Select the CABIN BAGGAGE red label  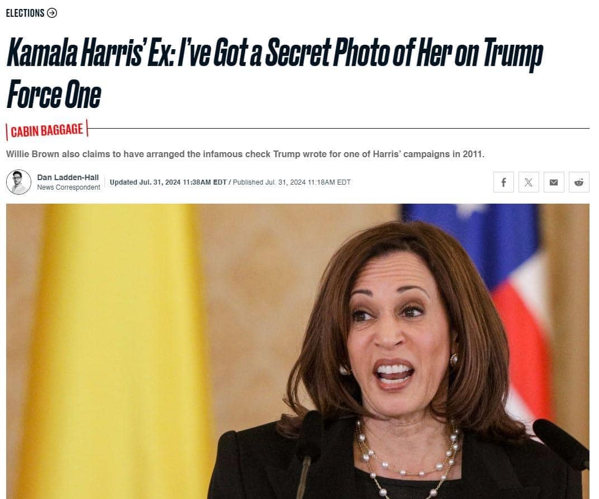tap(47, 130)
